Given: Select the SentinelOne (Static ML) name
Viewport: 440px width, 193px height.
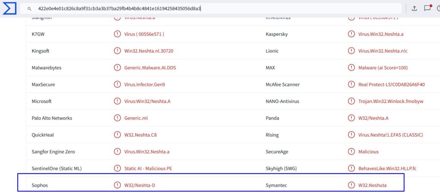Looking at the screenshot, I should [x=57, y=168].
